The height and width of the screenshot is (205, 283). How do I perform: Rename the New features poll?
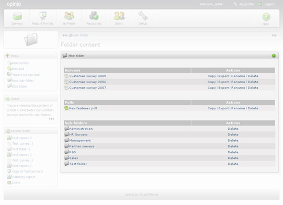coord(238,108)
